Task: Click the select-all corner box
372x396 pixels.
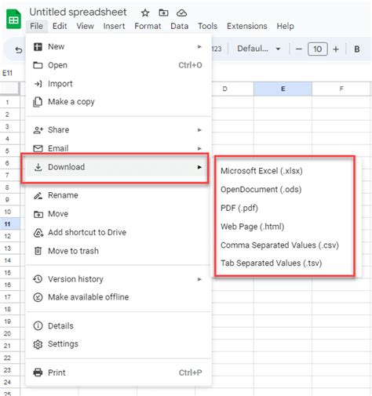Action: (10, 89)
